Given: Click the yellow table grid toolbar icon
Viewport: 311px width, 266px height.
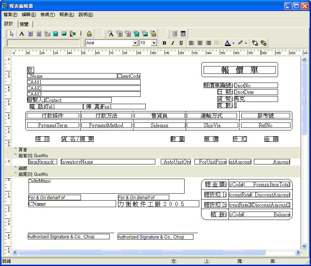Looking at the screenshot, I should pyautogui.click(x=183, y=34).
